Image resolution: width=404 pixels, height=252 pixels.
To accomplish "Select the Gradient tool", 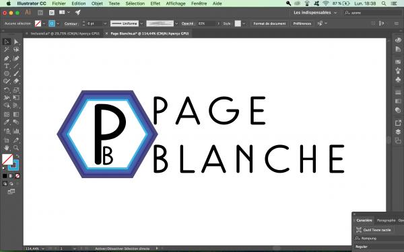I will (x=16, y=114).
